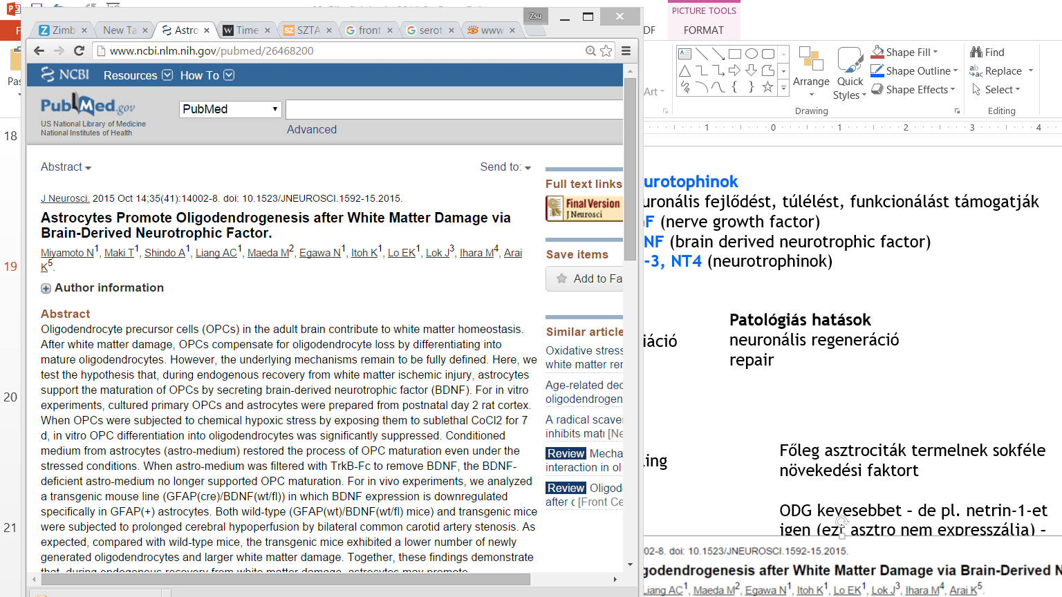Select the Right Arrow shape
The image size is (1062, 597).
click(x=734, y=70)
